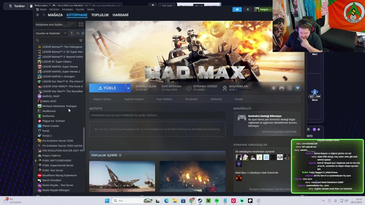Image resolution: width=365 pixels, height=205 pixels.
Task: Open the Puan Dükkânı link
Action: (x=164, y=99)
